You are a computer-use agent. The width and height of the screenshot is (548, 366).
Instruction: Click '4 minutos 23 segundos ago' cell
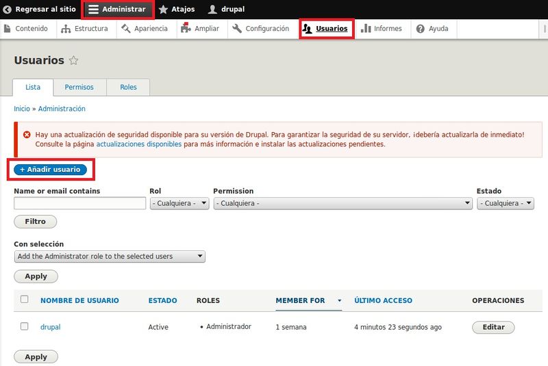pyautogui.click(x=398, y=327)
